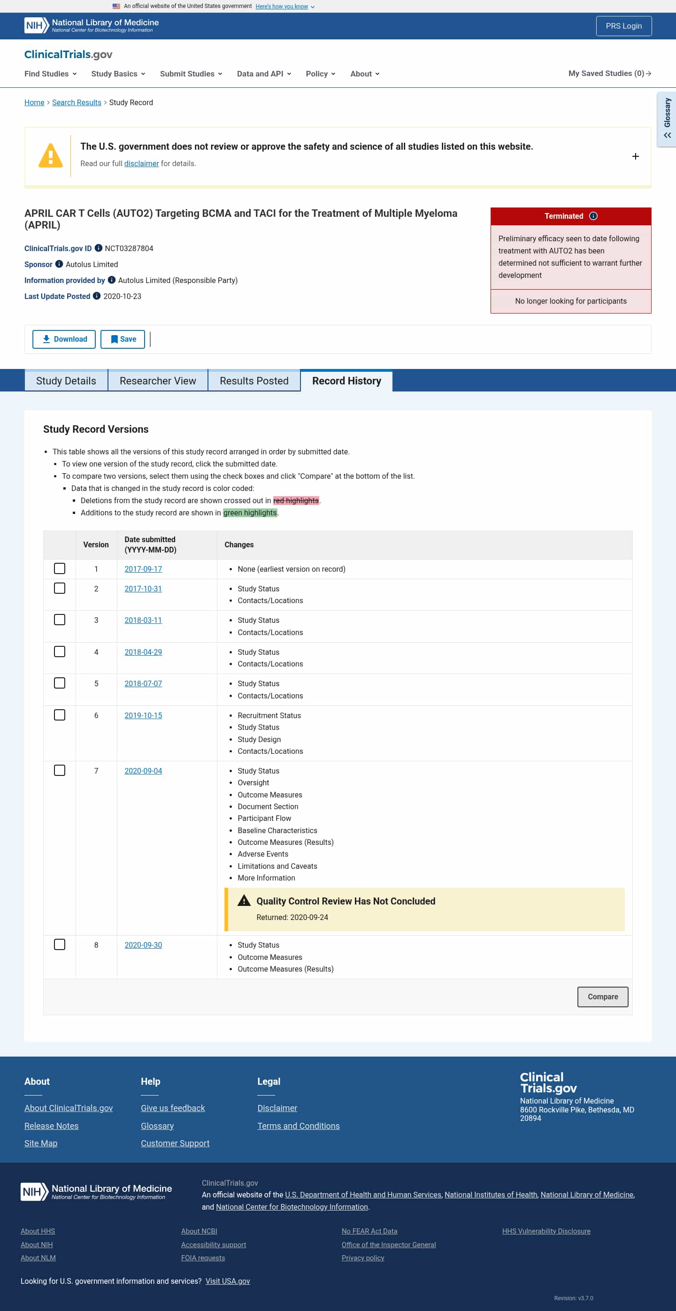Screen dimensions: 676x1311
Task: Expand the About navigation menu
Action: [x=364, y=74]
